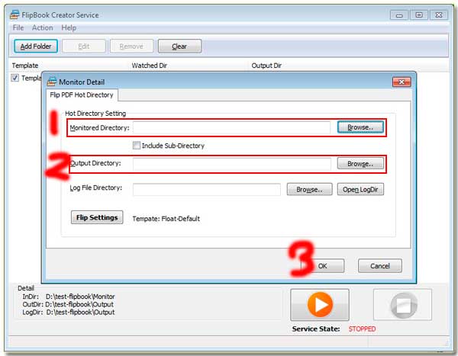Click the FlipBook Creator Service title icon
458x356 pixels.
[x=15, y=14]
